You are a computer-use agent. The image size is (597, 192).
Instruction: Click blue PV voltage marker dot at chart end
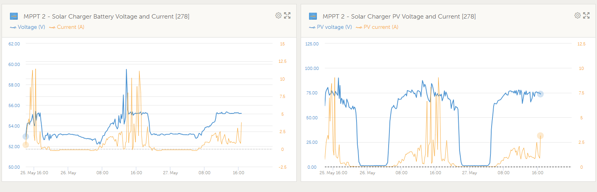(540, 94)
